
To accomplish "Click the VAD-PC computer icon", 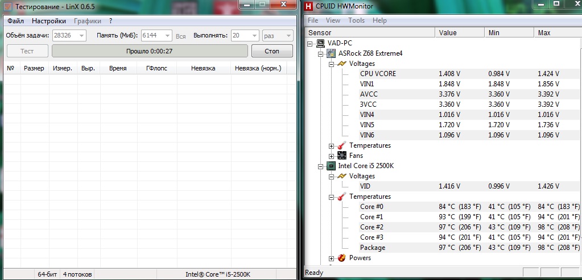I will pyautogui.click(x=320, y=43).
